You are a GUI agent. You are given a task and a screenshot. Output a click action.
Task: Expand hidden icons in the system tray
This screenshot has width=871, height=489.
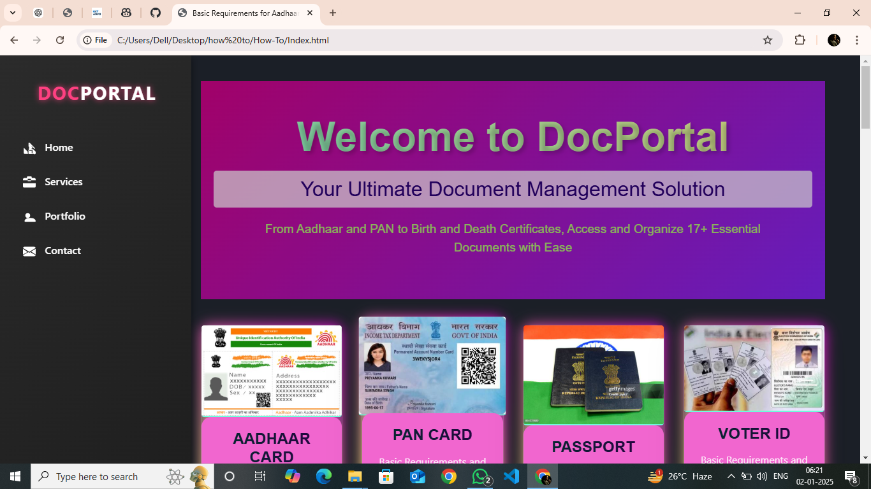[x=731, y=476]
